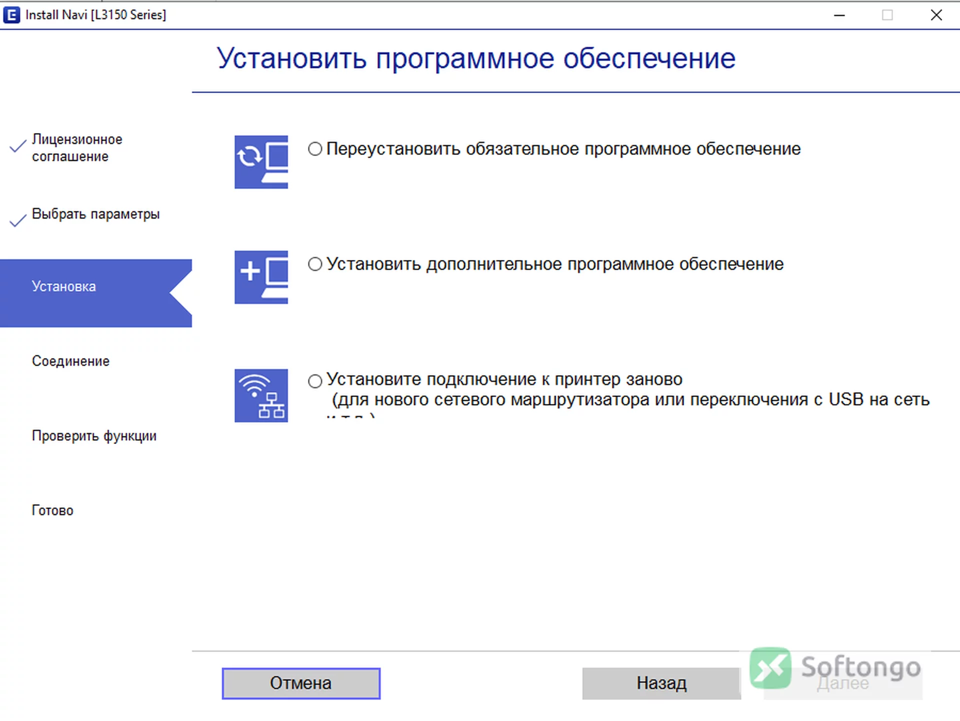960x721 pixels.
Task: Click the text '(для нового сетевого маршрутизатора...'
Action: click(630, 399)
